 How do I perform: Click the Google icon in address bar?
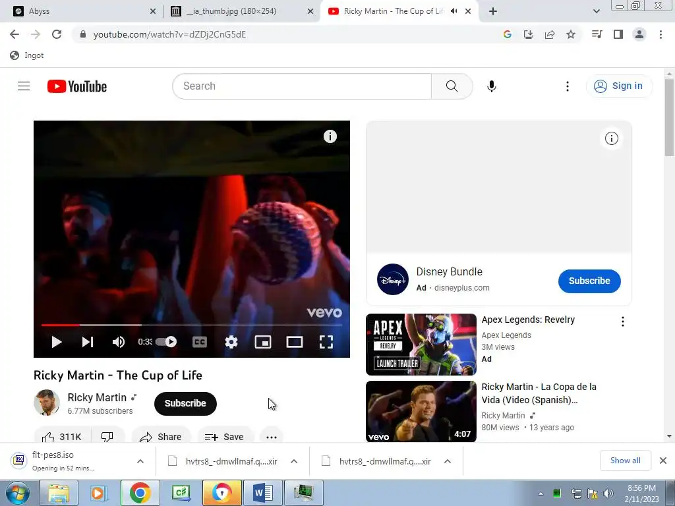click(x=508, y=34)
